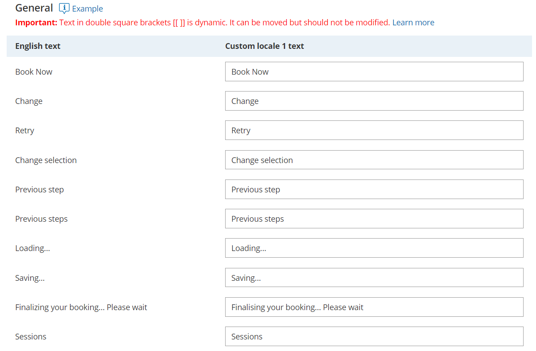Focus the Change translation input box
The height and width of the screenshot is (351, 536).
click(374, 101)
